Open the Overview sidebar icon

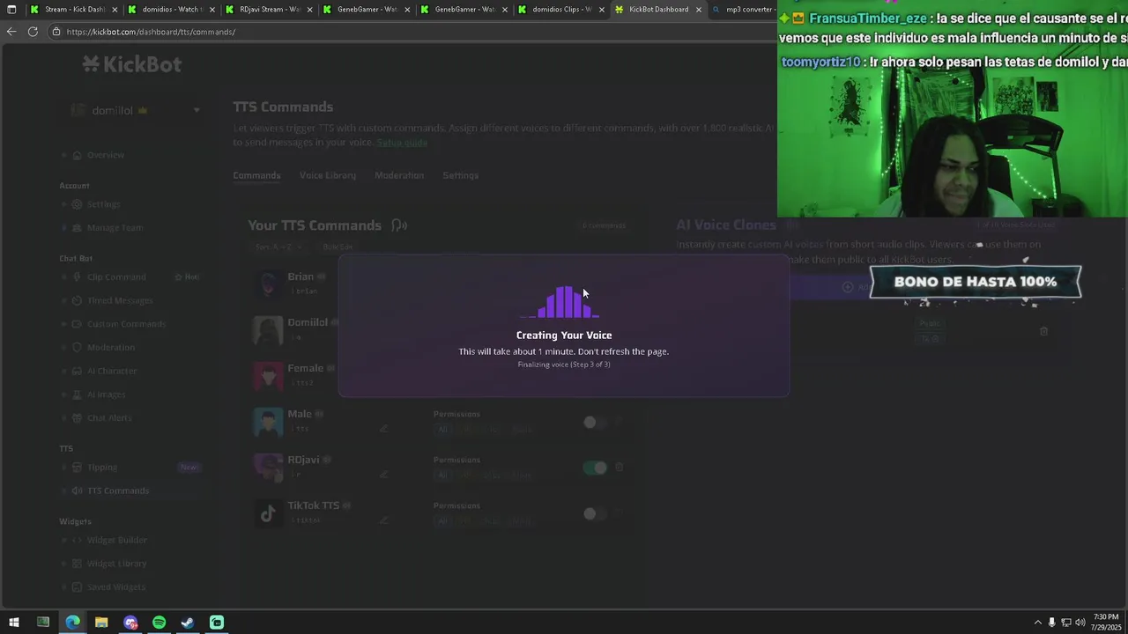click(77, 155)
